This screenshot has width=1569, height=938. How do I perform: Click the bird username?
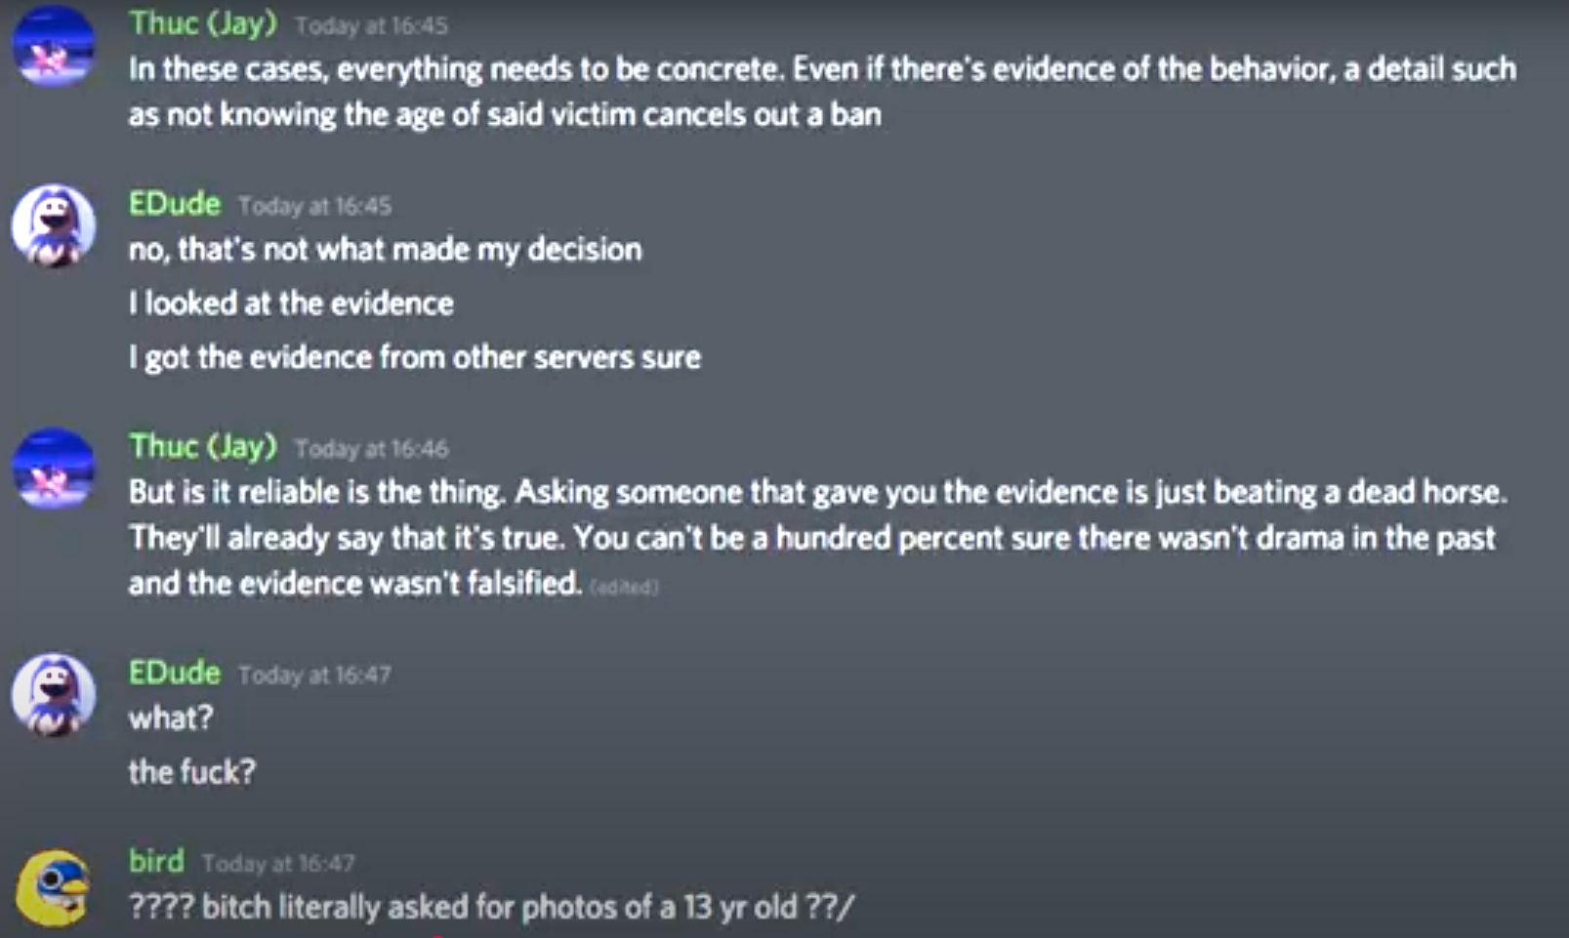click(x=156, y=861)
